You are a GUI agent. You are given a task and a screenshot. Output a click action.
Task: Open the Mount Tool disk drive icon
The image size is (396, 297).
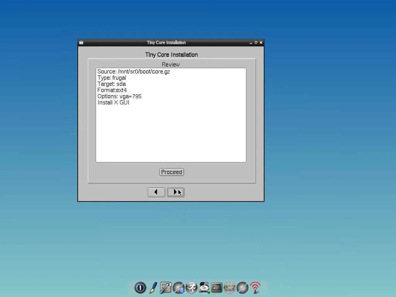(x=204, y=288)
